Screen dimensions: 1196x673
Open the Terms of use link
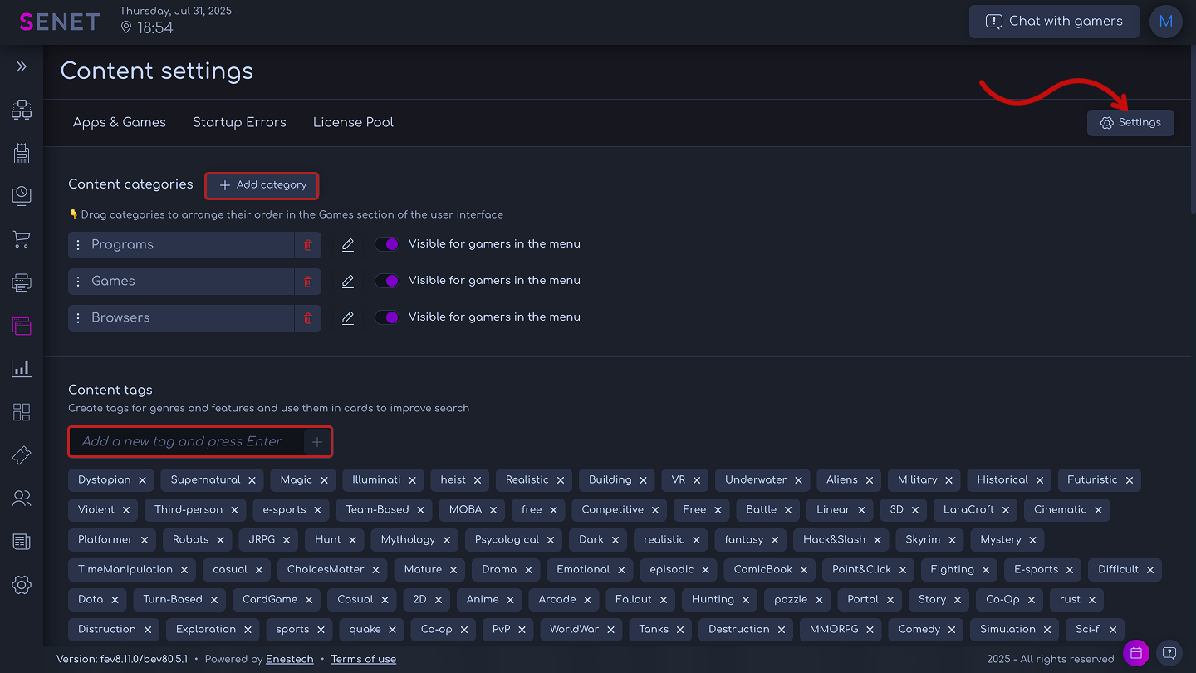point(363,659)
